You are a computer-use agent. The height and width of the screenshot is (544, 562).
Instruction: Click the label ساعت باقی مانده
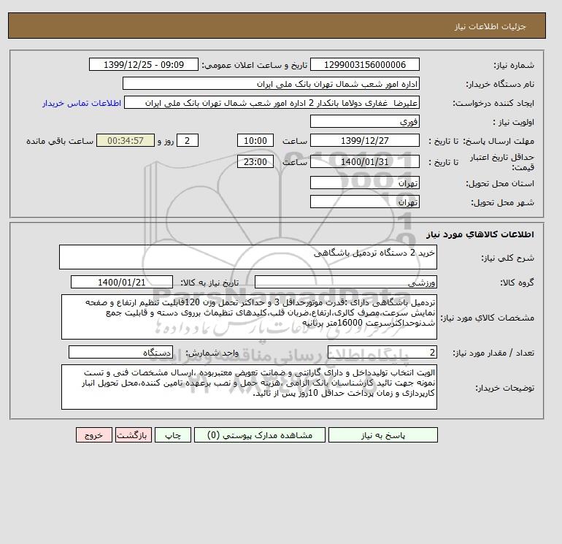[60, 141]
